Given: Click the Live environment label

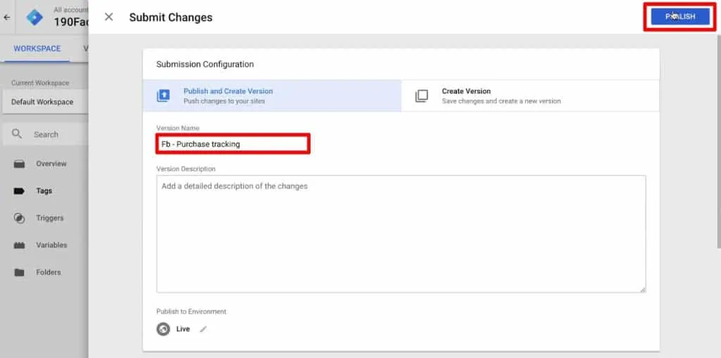Looking at the screenshot, I should point(183,329).
